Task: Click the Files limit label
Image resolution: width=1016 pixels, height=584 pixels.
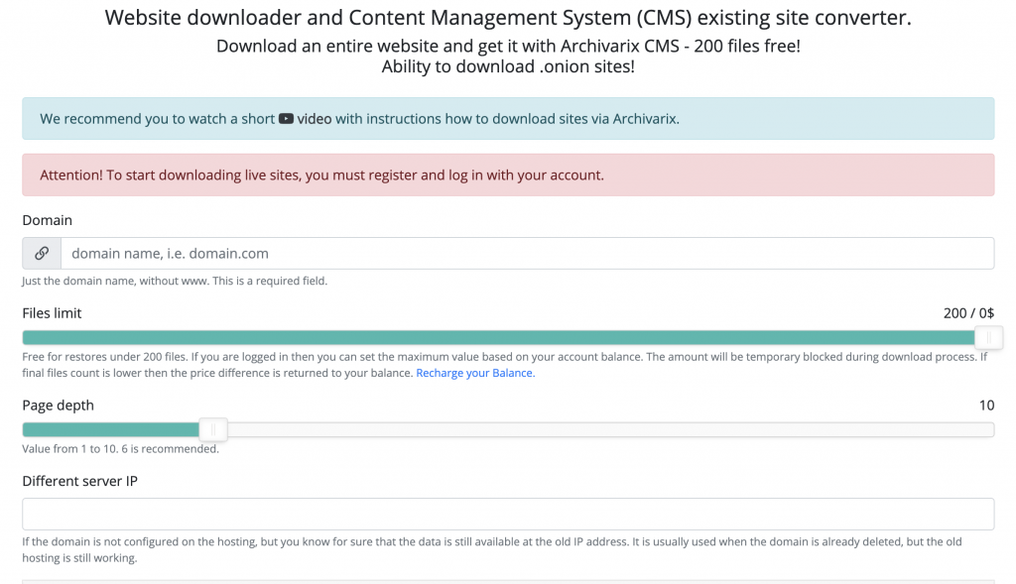Action: (52, 312)
